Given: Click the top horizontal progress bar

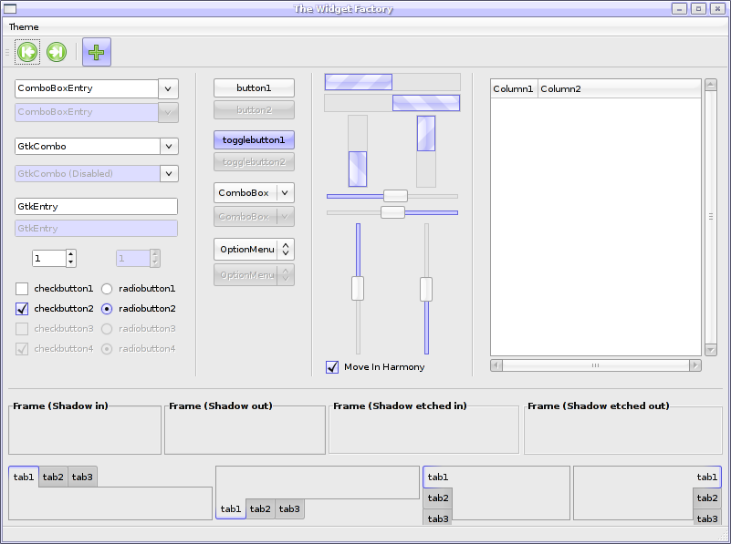Looking at the screenshot, I should coord(392,82).
